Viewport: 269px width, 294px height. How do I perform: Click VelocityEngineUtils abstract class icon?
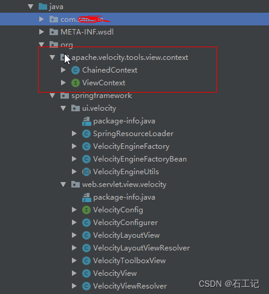86,172
